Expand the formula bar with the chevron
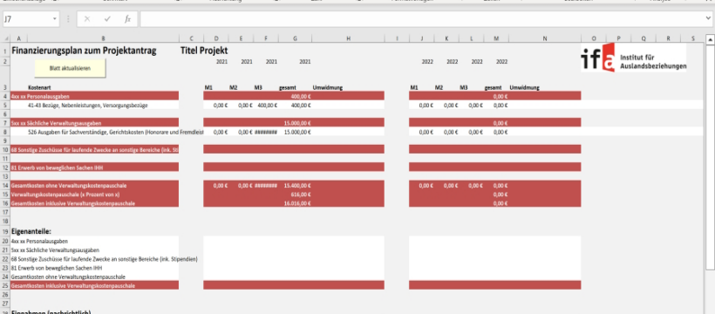The image size is (715, 314). pyautogui.click(x=708, y=18)
